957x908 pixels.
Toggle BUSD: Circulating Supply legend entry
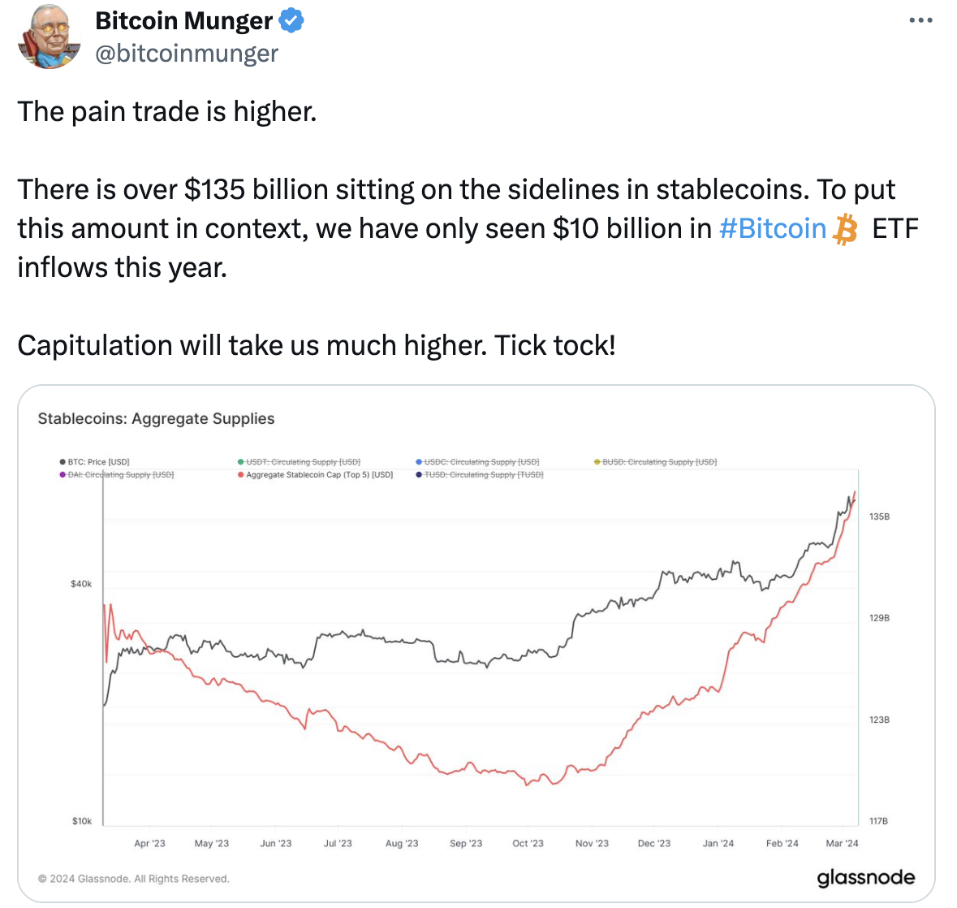656,461
